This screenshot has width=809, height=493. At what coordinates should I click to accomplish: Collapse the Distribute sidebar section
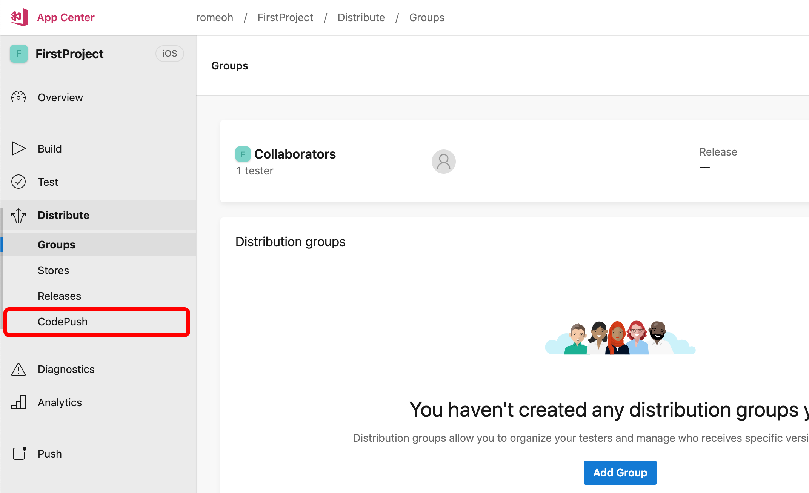click(63, 215)
